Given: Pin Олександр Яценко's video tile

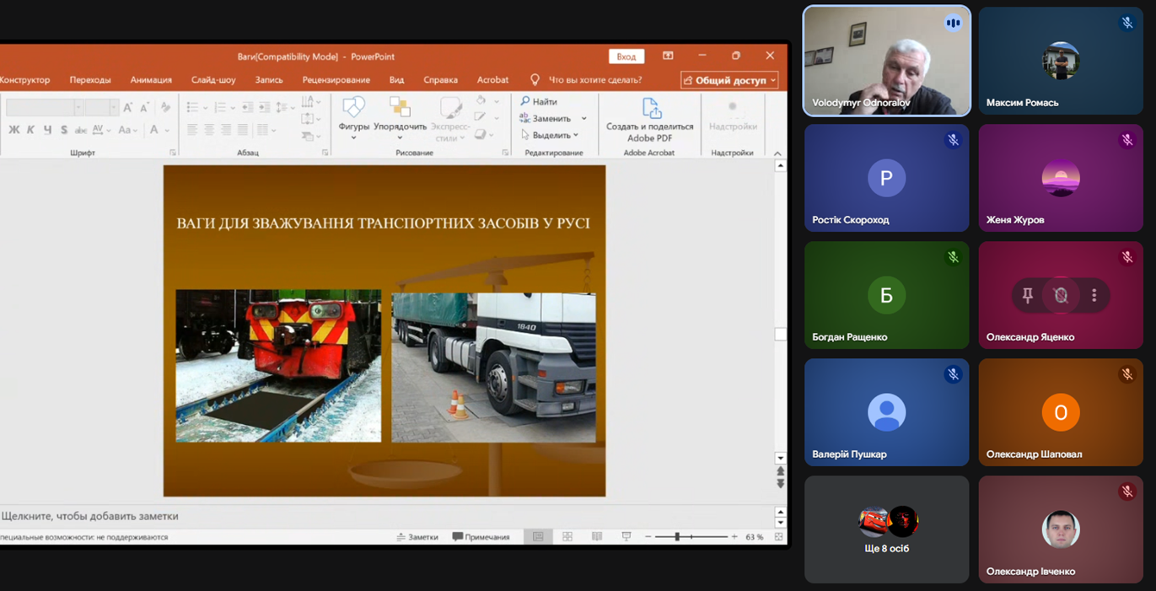Looking at the screenshot, I should tap(1027, 295).
